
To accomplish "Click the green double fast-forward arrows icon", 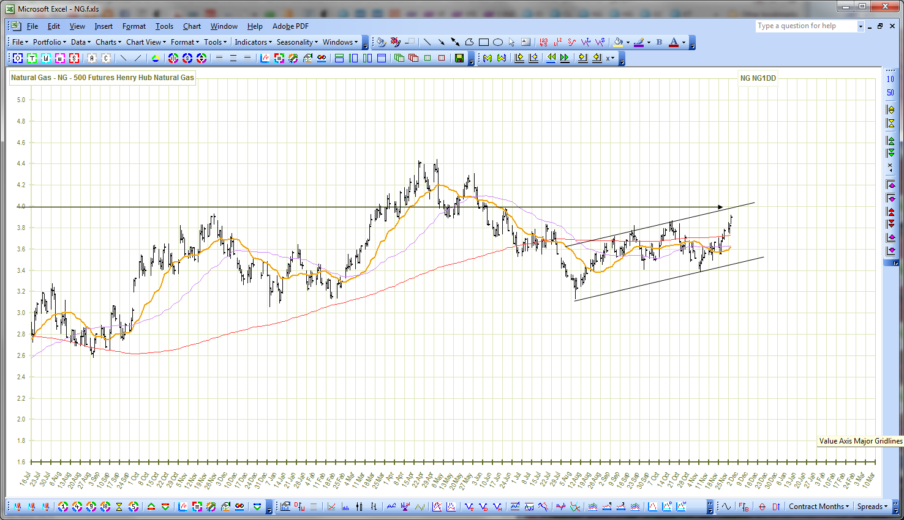I will pos(564,58).
